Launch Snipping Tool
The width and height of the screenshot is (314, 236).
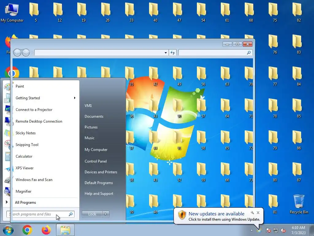(41, 145)
